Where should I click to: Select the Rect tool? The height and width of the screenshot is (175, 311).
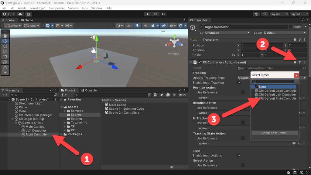point(5,57)
